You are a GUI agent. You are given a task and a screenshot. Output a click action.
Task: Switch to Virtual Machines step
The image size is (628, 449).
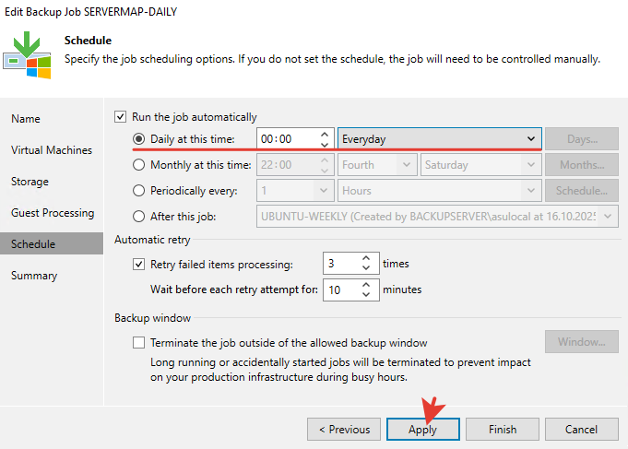pyautogui.click(x=52, y=150)
